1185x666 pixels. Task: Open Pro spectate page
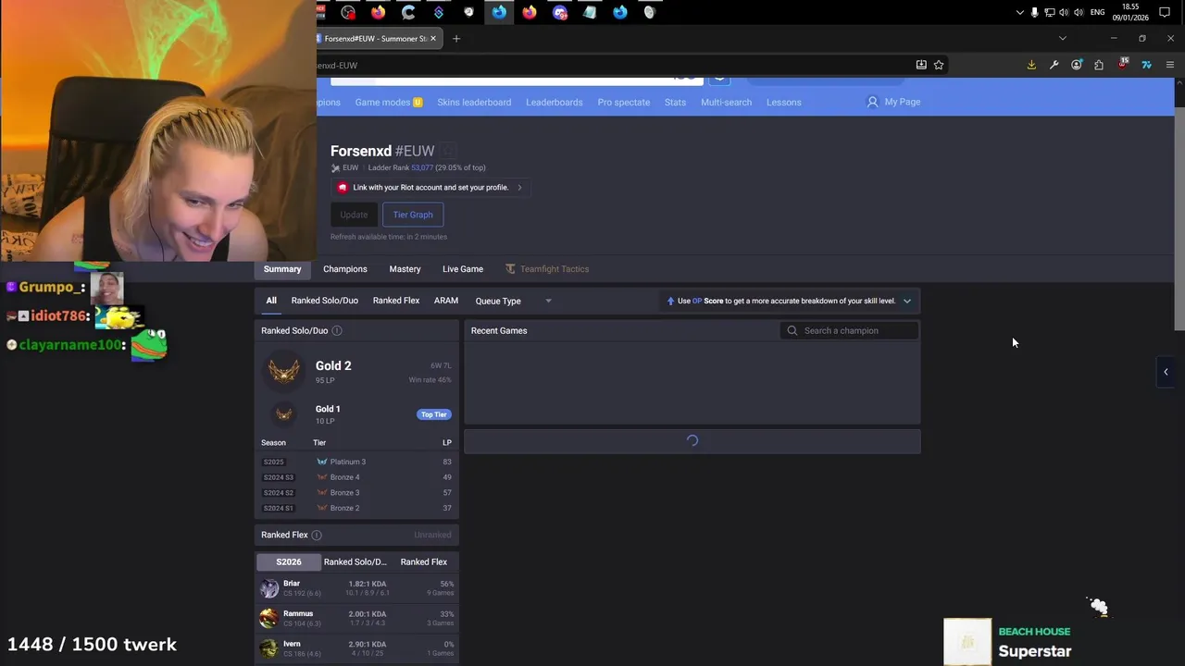[624, 102]
